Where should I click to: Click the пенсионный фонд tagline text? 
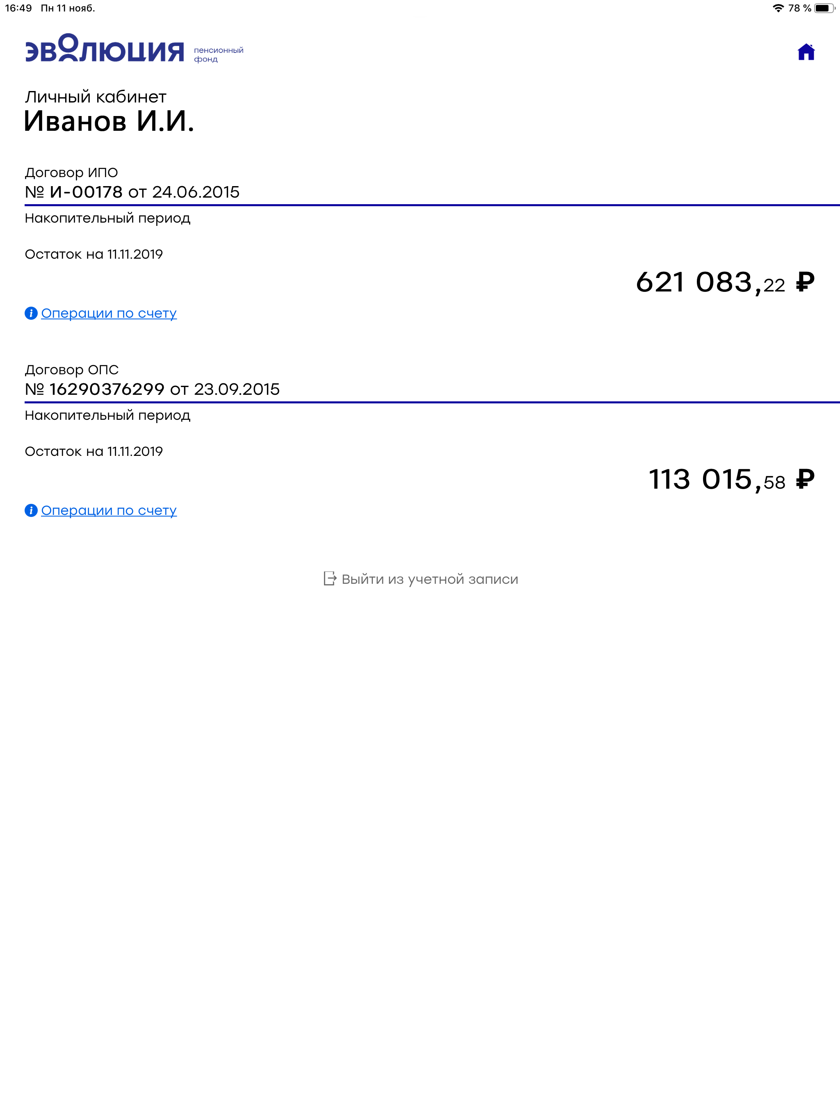(x=218, y=55)
